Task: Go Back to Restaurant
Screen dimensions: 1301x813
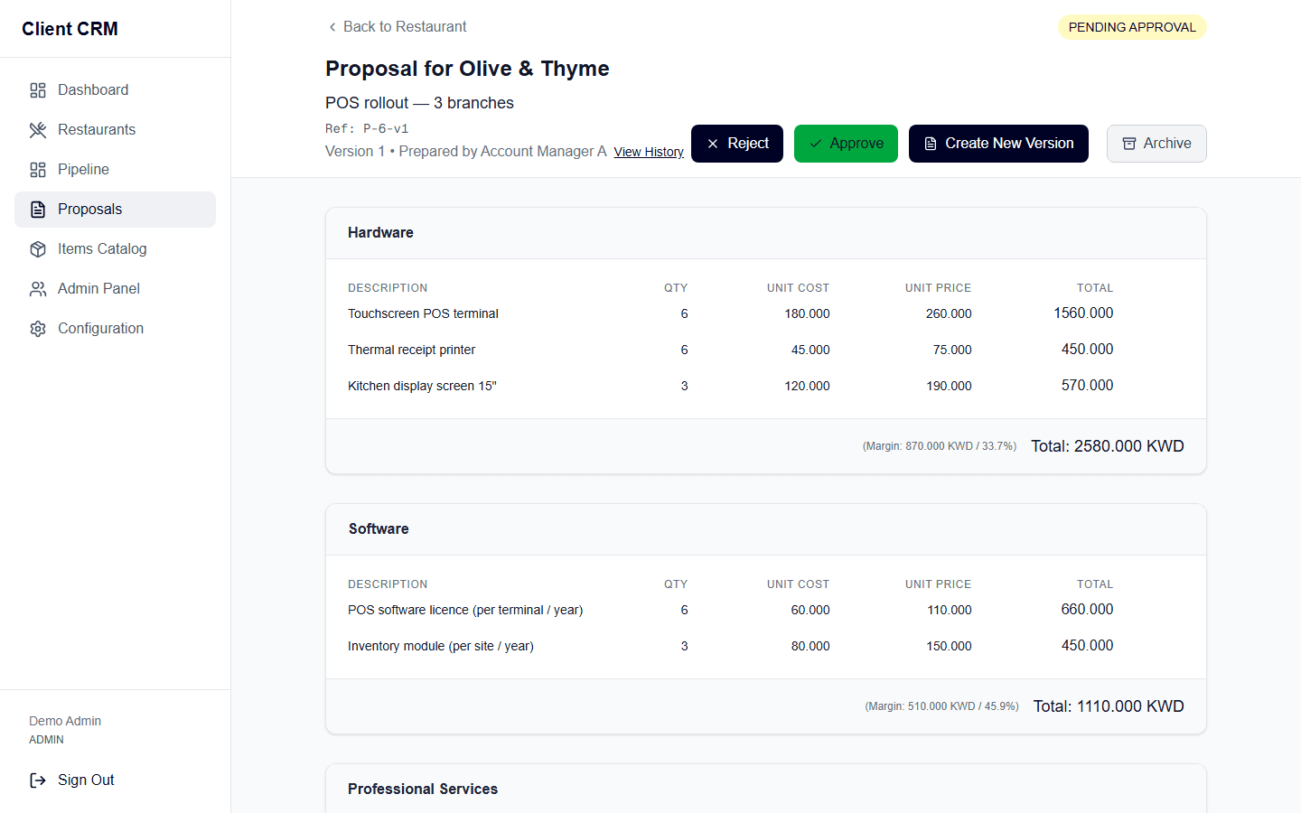Action: (398, 27)
